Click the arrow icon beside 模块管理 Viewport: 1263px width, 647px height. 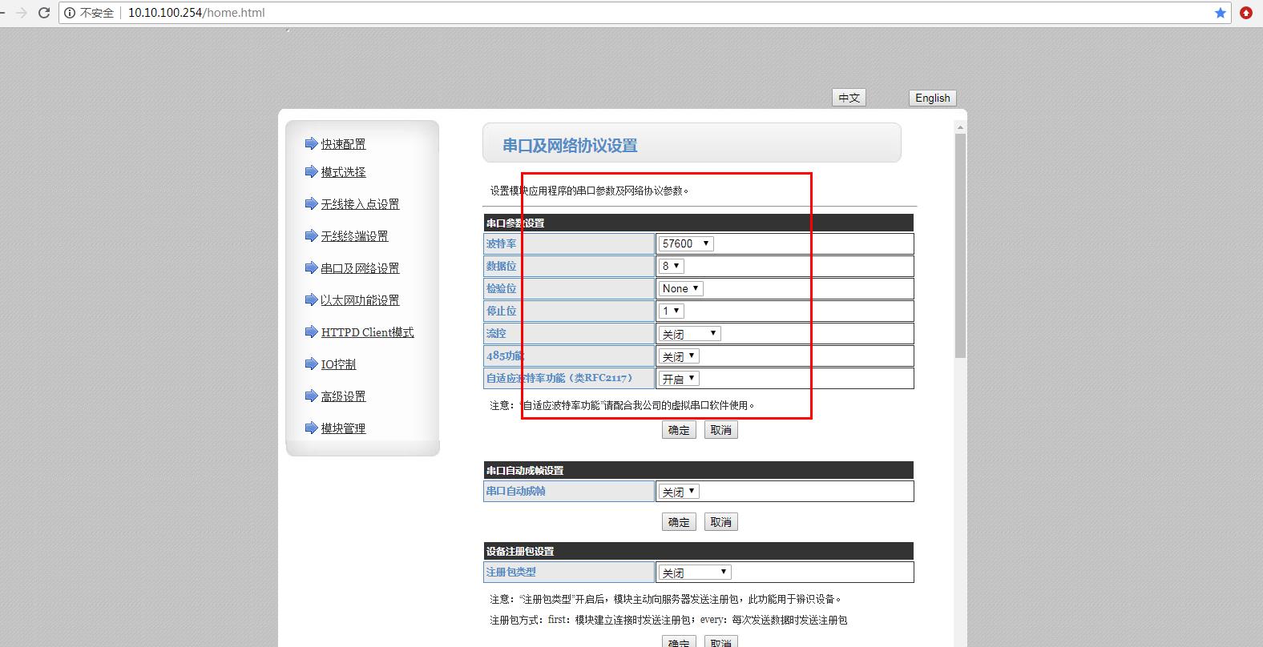point(311,428)
